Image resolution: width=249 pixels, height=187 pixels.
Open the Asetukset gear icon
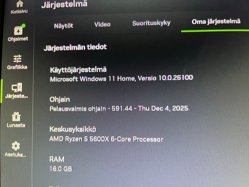coord(16,146)
